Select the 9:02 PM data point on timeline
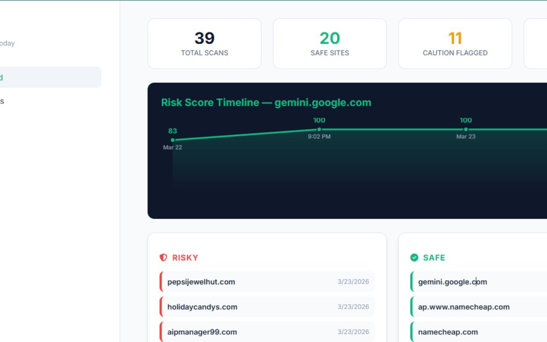Image resolution: width=547 pixels, height=342 pixels. click(319, 129)
